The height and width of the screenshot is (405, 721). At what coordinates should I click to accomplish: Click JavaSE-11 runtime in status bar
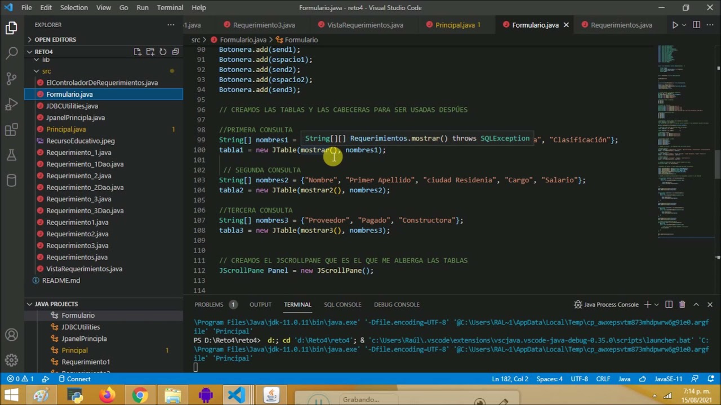[x=668, y=379]
